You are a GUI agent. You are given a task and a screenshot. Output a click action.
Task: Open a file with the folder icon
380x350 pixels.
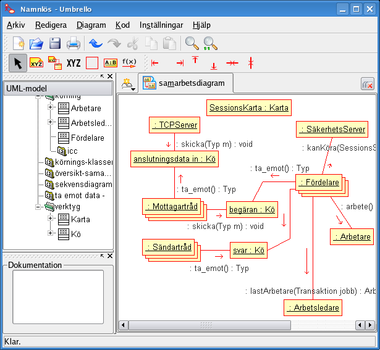tap(36, 44)
